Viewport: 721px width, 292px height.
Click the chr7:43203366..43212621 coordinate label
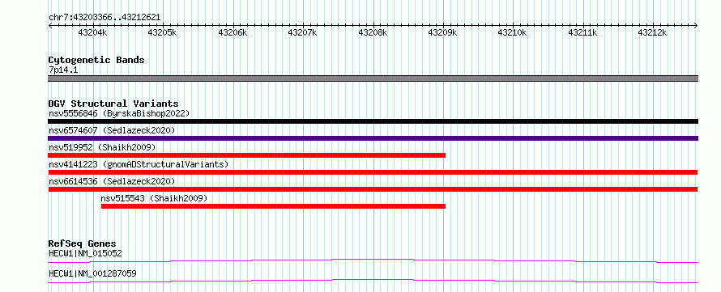click(x=105, y=18)
